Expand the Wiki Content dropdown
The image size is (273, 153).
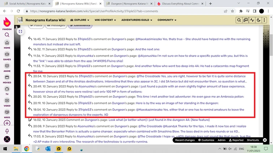105,20
